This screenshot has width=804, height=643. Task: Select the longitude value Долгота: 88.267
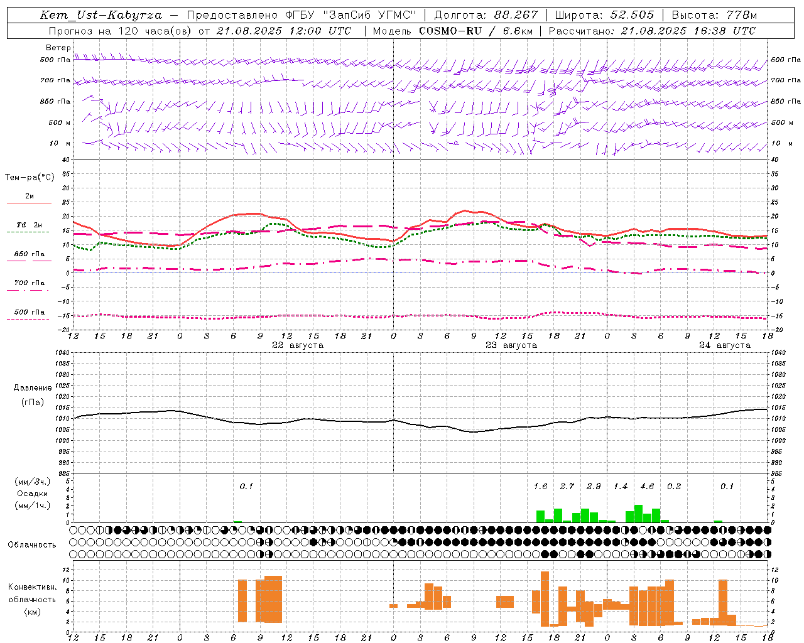point(486,15)
